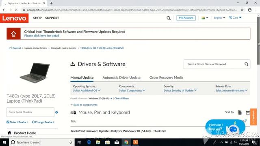Click the volume speaker tray icon
This screenshot has width=260, height=146.
tap(235, 142)
